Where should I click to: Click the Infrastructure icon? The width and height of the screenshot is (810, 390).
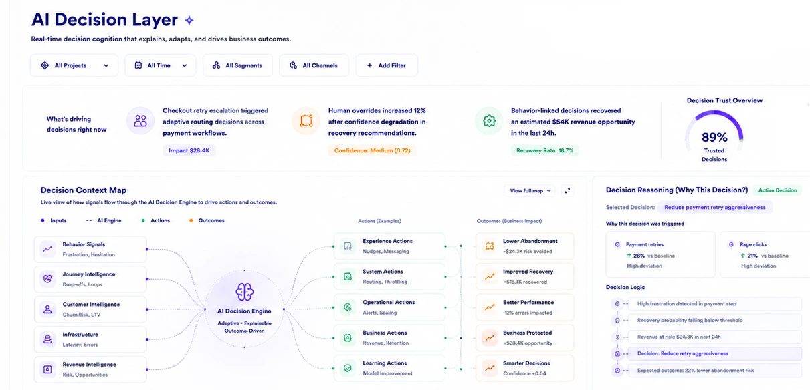(x=47, y=339)
